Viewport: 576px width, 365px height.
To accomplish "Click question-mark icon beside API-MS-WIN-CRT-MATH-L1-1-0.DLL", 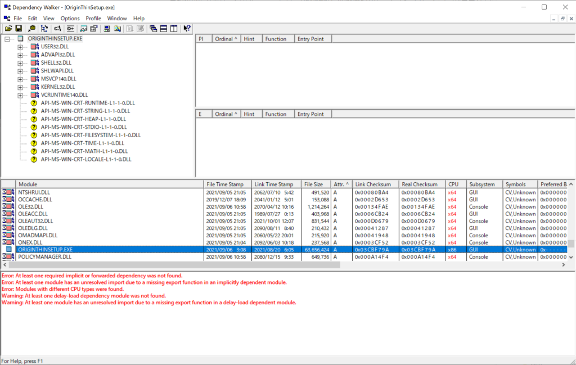I will coord(34,151).
